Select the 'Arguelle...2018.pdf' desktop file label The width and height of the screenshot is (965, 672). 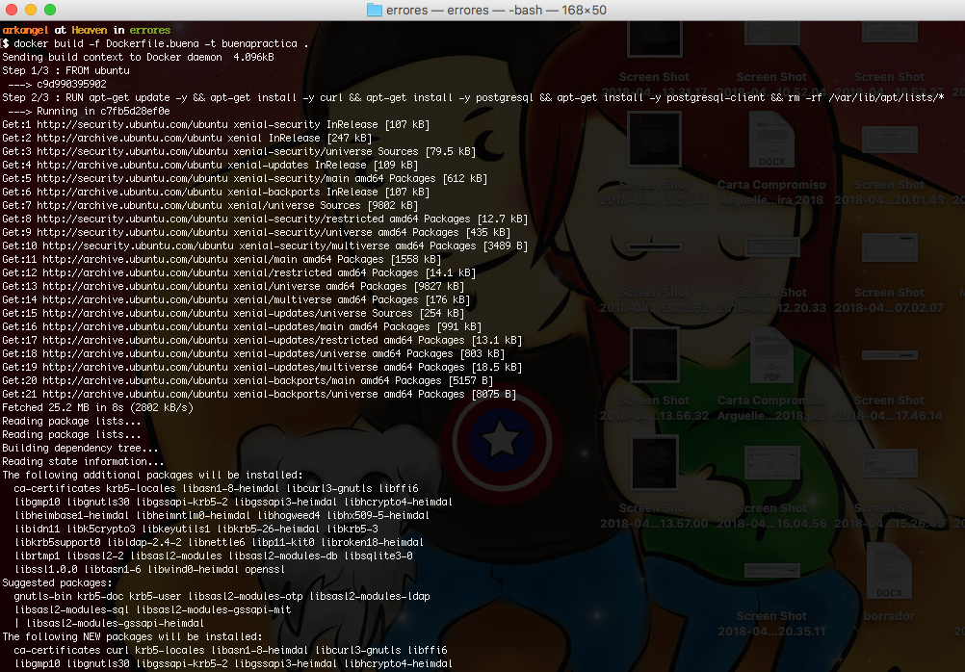click(x=771, y=415)
